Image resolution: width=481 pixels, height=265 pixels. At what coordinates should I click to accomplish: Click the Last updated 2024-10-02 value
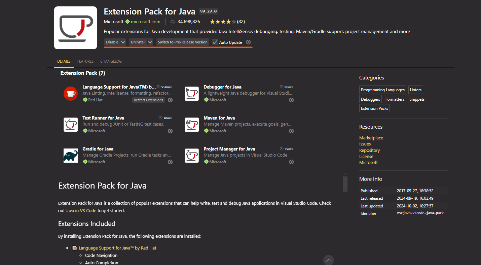pos(415,206)
